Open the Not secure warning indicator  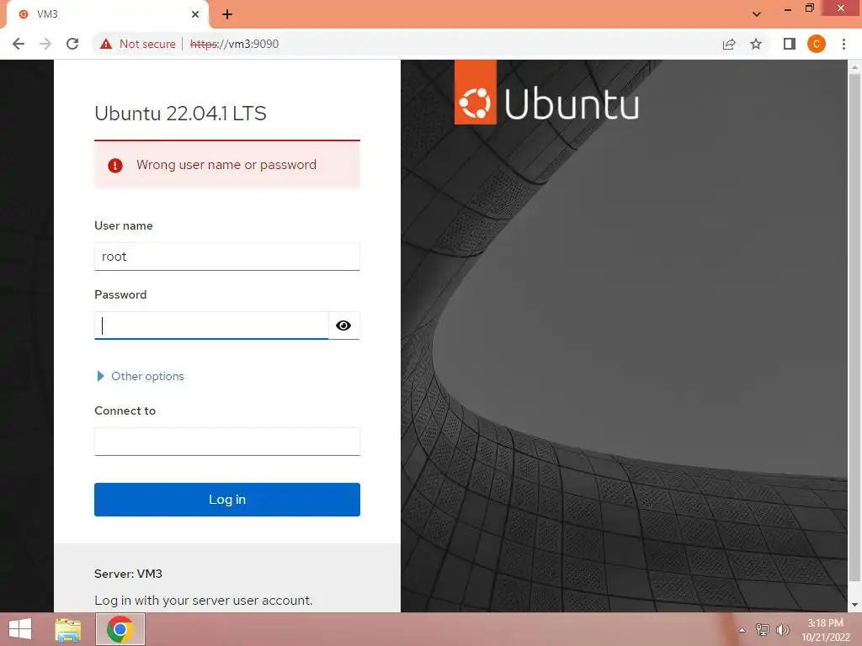137,44
